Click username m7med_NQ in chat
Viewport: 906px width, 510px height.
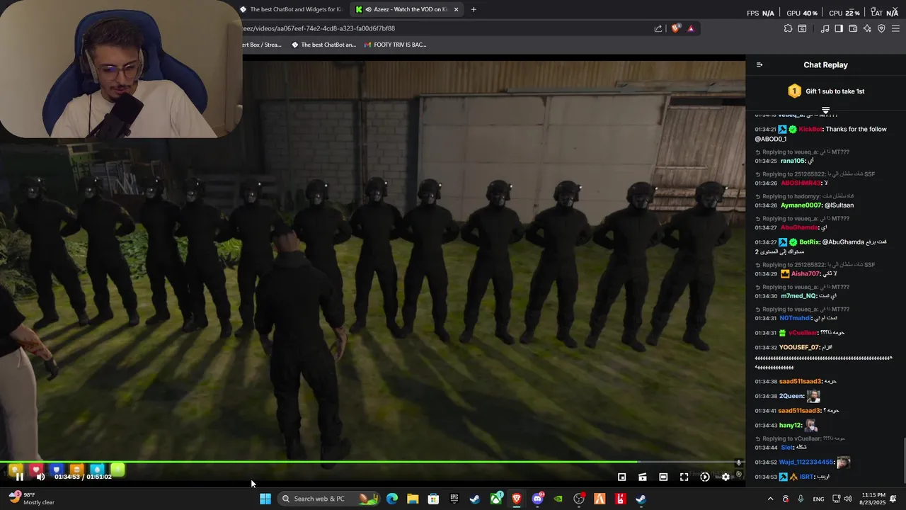(x=798, y=296)
